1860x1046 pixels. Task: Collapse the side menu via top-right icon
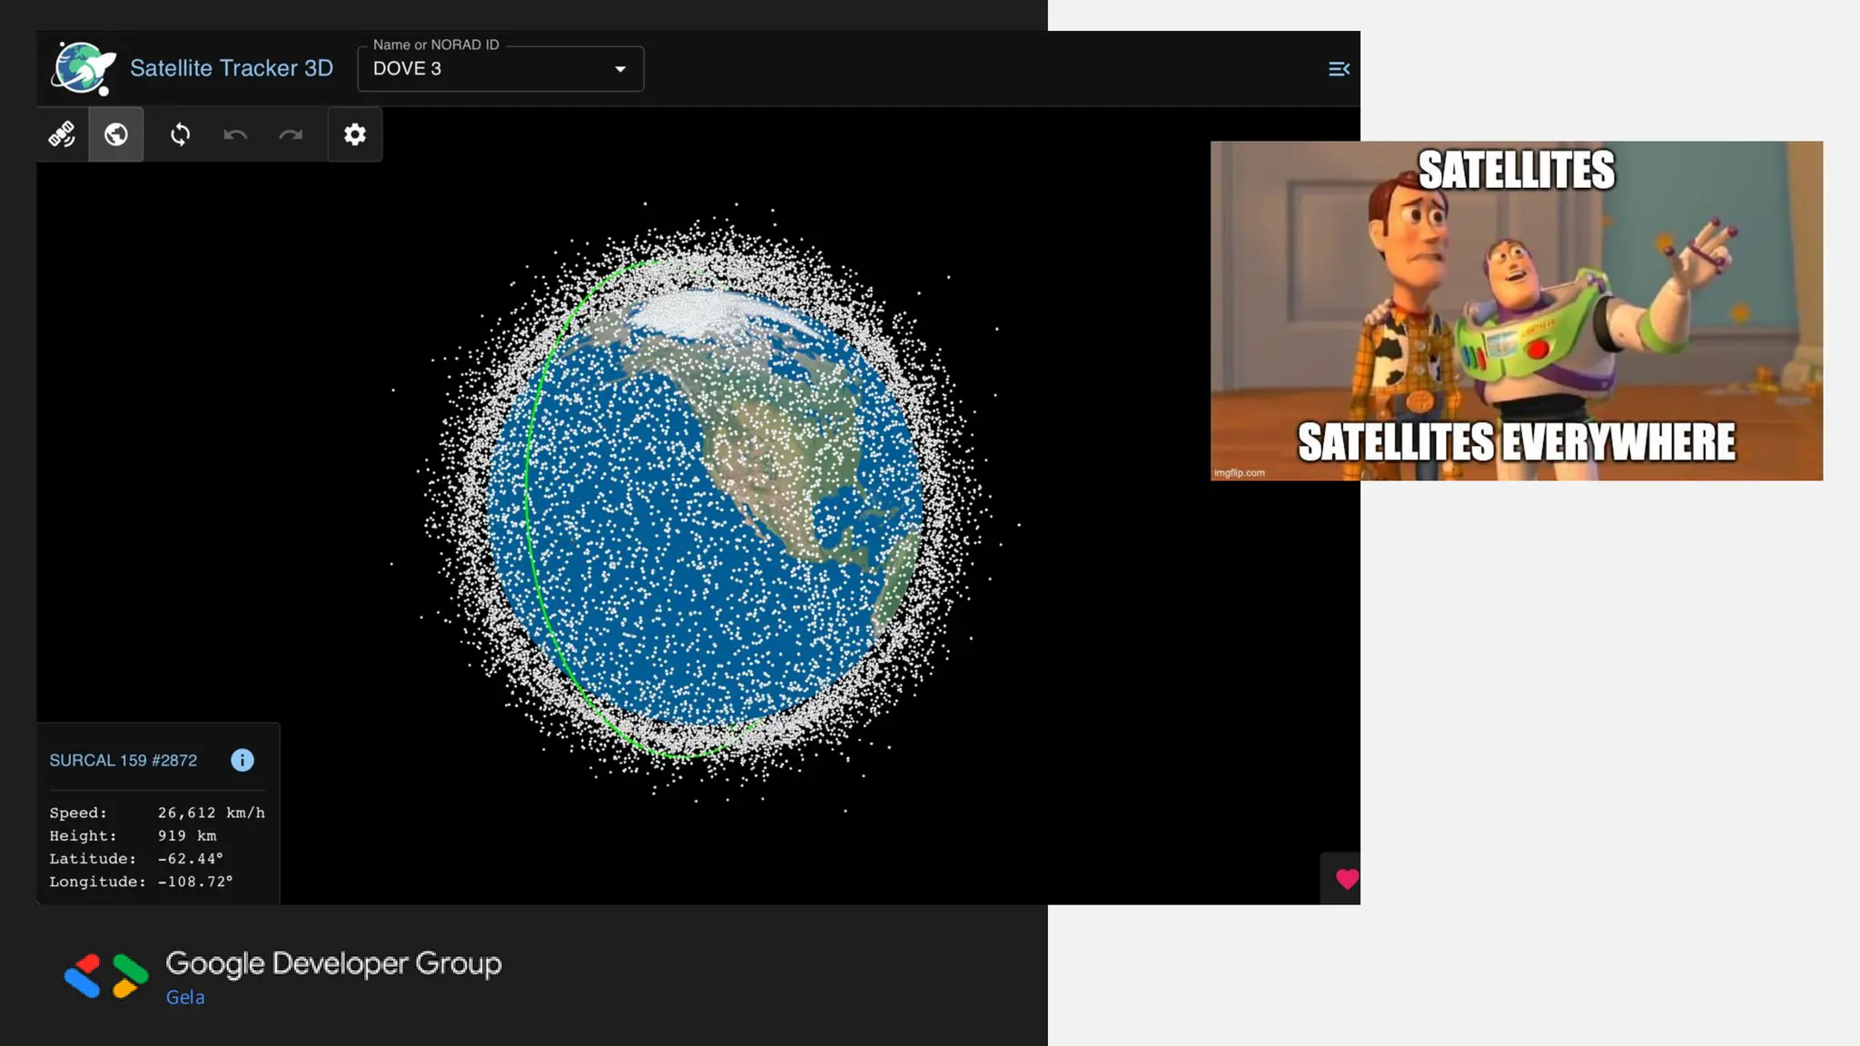coord(1338,69)
